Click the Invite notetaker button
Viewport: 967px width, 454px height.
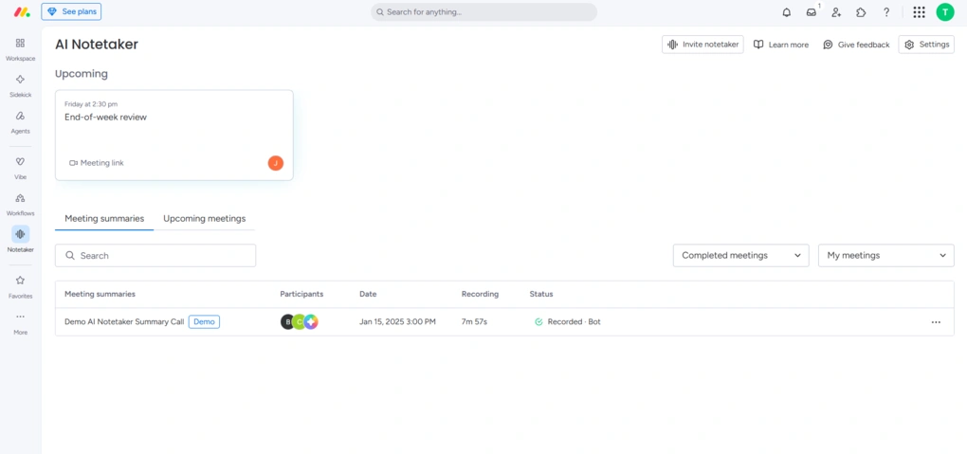click(x=702, y=45)
